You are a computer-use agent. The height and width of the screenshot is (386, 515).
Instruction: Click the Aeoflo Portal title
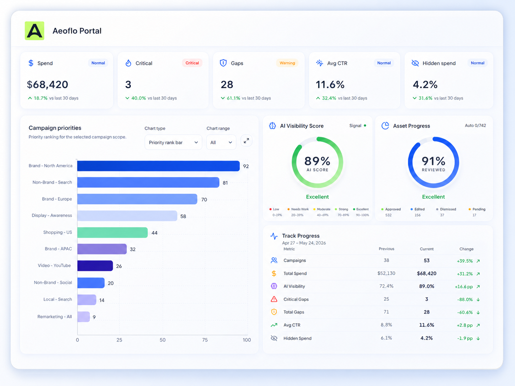pyautogui.click(x=77, y=31)
